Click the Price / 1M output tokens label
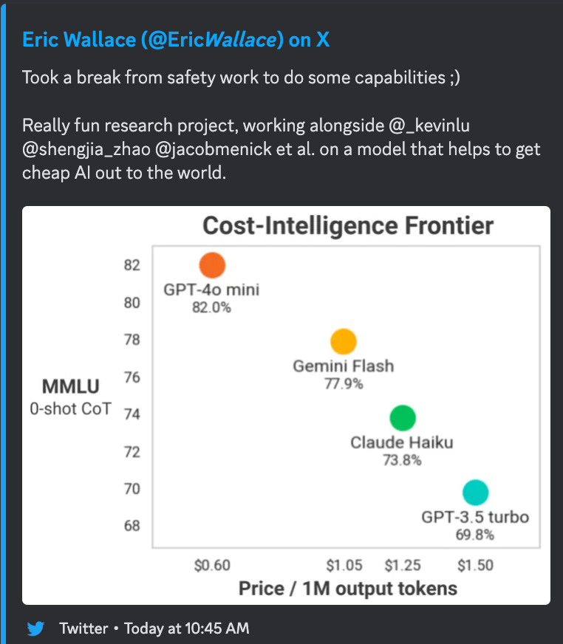The width and height of the screenshot is (563, 644). click(x=347, y=589)
